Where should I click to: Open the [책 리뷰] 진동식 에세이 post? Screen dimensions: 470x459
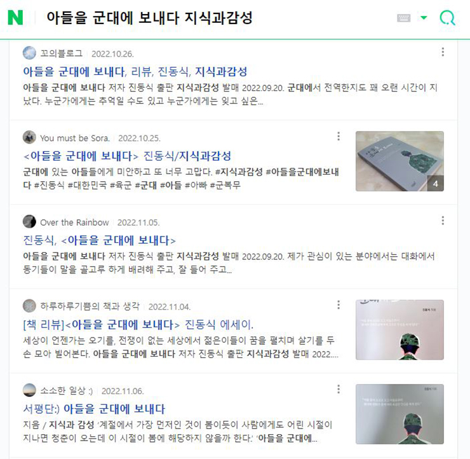pyautogui.click(x=138, y=325)
